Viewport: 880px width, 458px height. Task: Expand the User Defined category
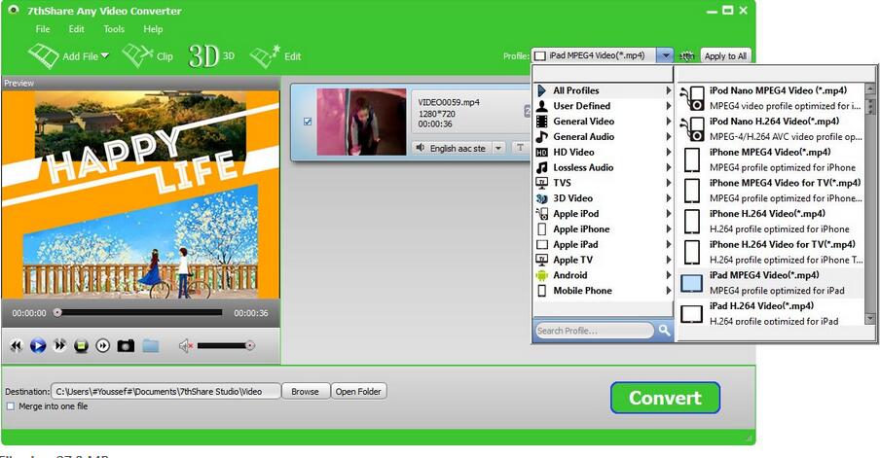(604, 106)
